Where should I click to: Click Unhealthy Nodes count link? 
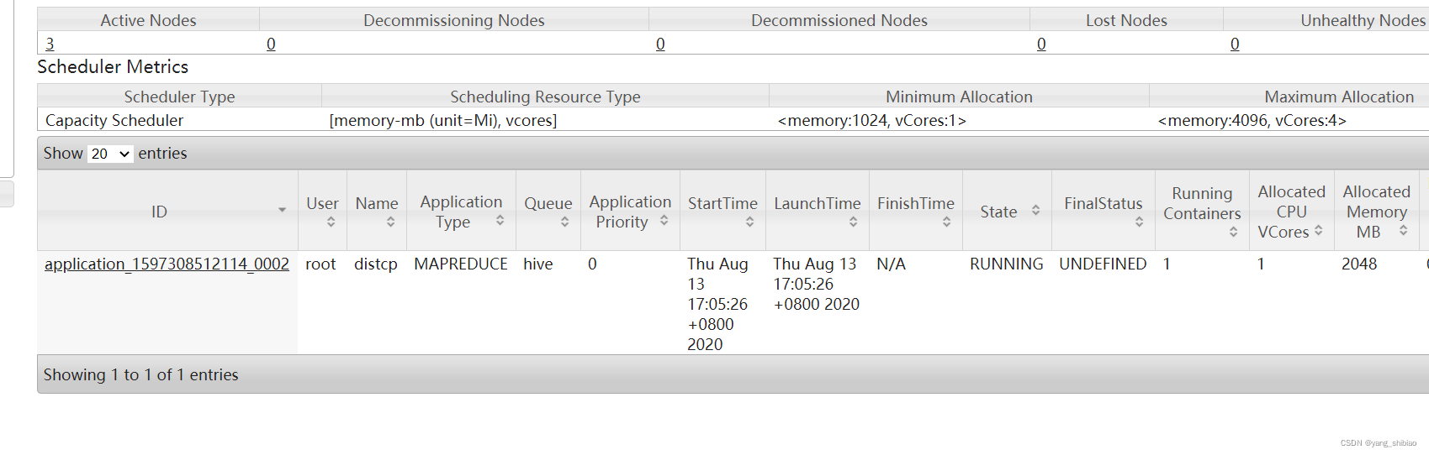pyautogui.click(x=1235, y=44)
